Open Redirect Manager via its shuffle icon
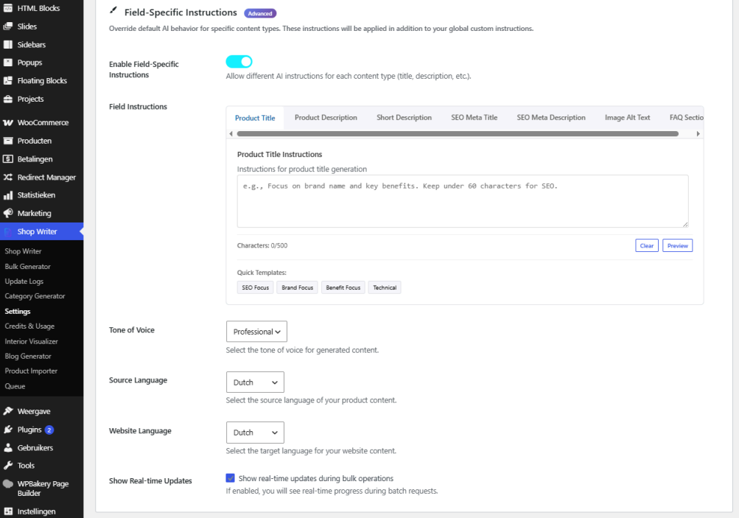This screenshot has height=518, width=739. pyautogui.click(x=8, y=178)
